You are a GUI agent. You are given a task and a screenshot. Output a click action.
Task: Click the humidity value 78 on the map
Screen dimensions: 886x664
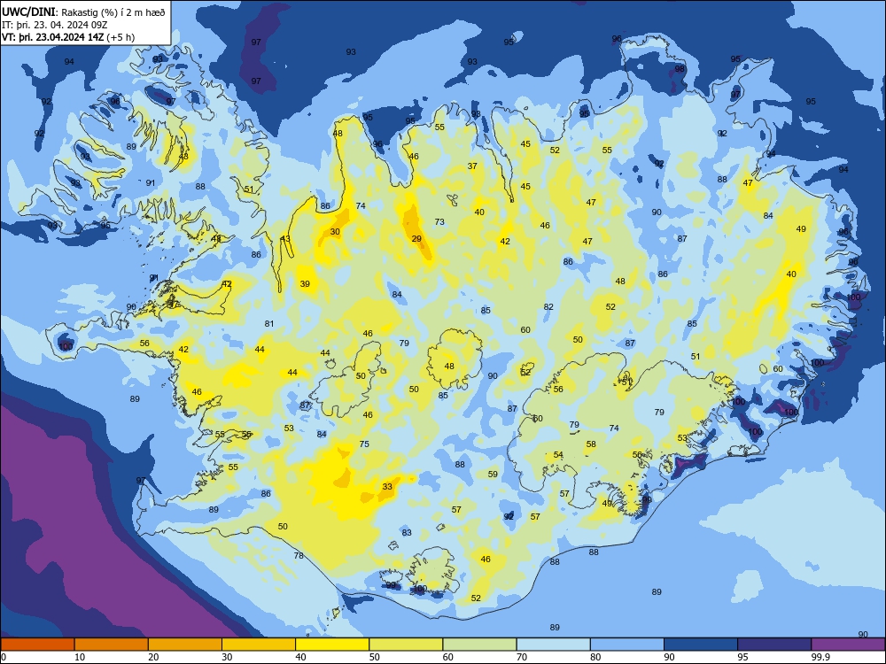click(299, 556)
